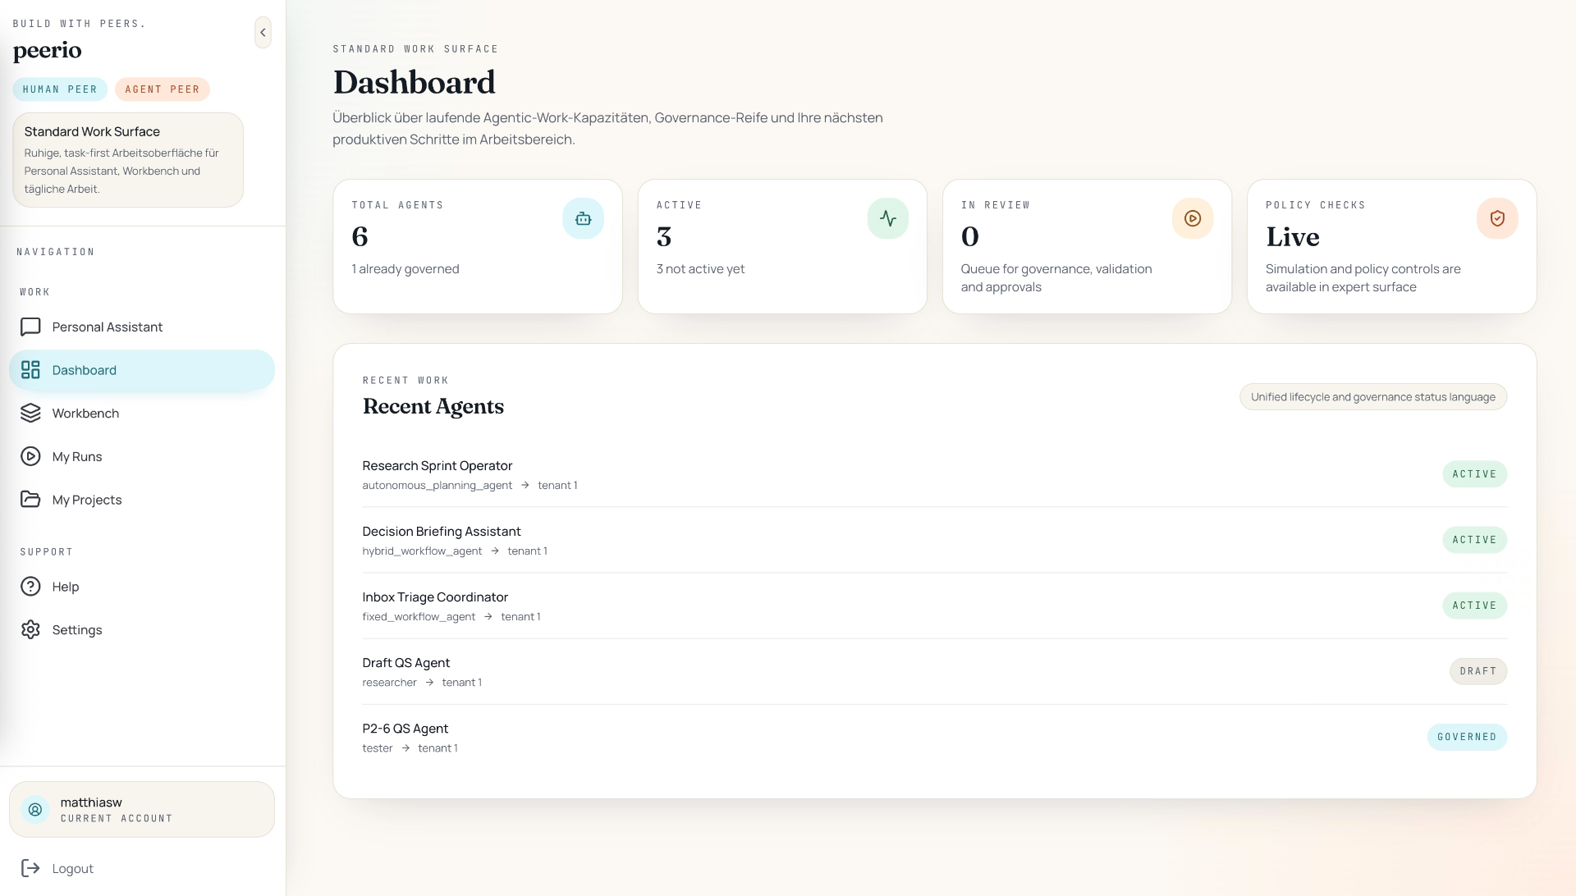Image resolution: width=1576 pixels, height=896 pixels.
Task: Select the Agent Peer mode pill
Action: 163,89
